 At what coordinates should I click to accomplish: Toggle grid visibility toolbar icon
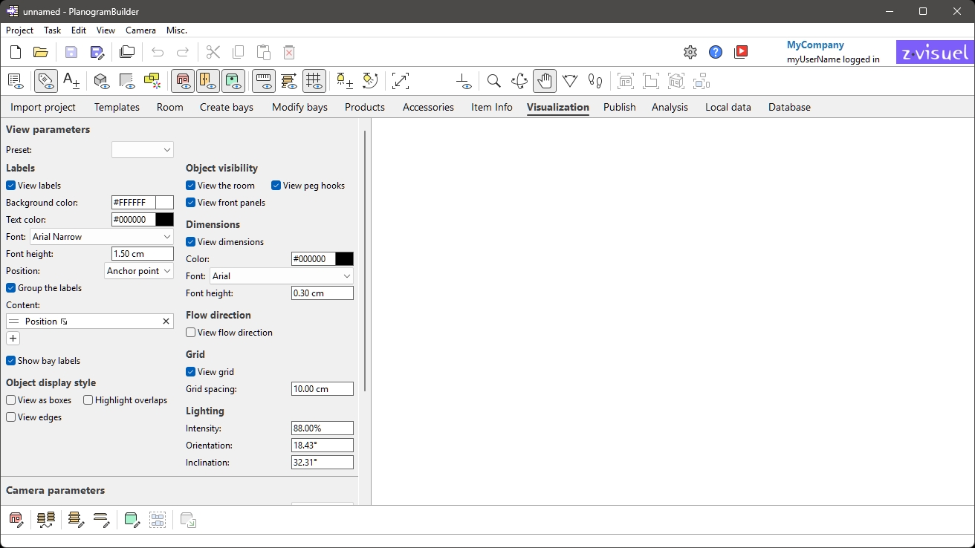click(314, 81)
